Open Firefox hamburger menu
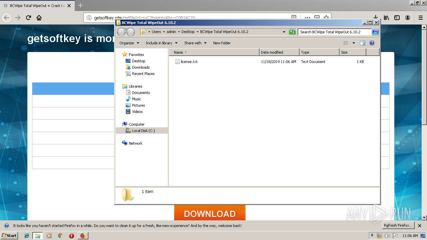 420,18
